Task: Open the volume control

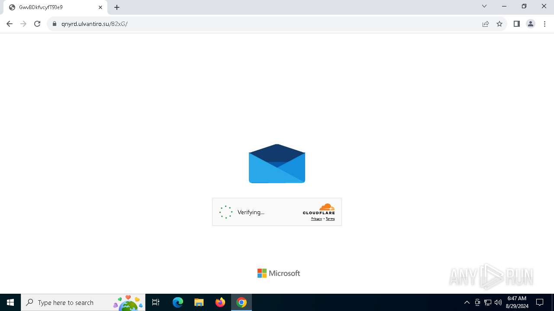Action: pyautogui.click(x=498, y=302)
